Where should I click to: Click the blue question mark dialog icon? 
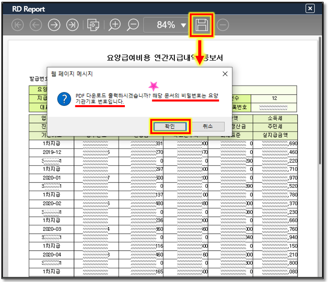pyautogui.click(x=64, y=99)
